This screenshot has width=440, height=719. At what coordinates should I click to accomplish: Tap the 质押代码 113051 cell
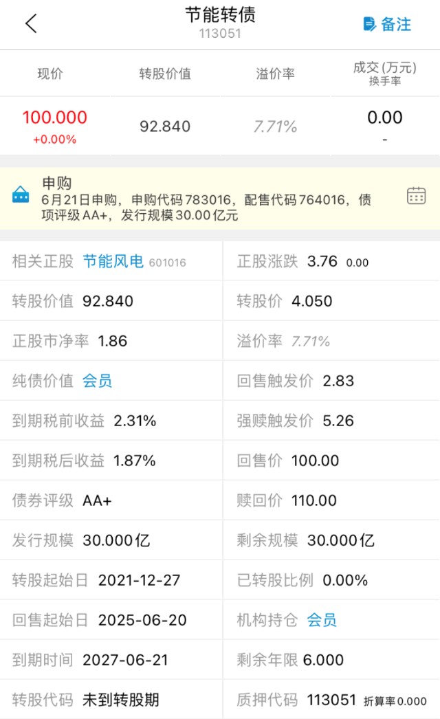331,700
